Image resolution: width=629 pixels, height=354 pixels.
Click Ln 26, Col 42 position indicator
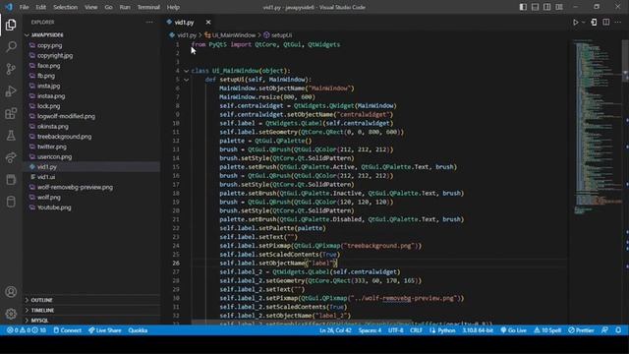point(335,330)
